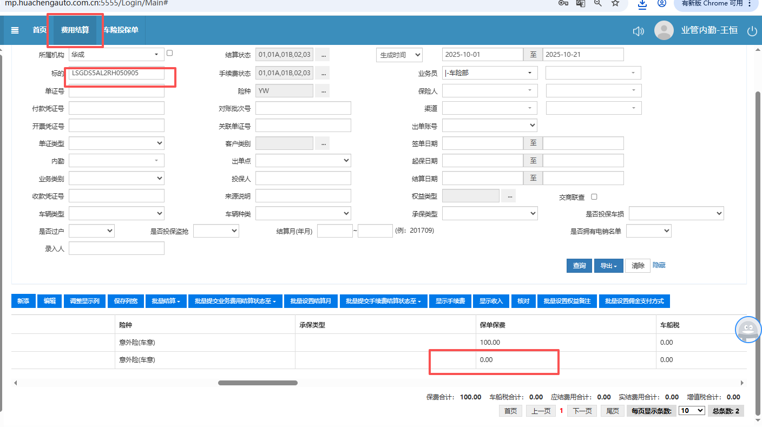This screenshot has width=762, height=427.
Task: Bookmark this page with the star icon
Action: 615,3
